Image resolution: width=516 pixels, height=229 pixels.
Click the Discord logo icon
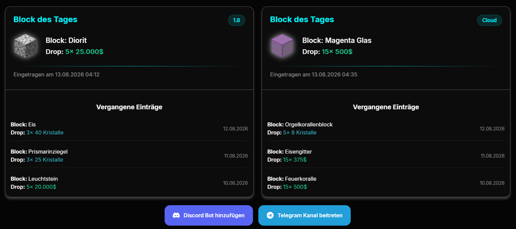click(176, 215)
